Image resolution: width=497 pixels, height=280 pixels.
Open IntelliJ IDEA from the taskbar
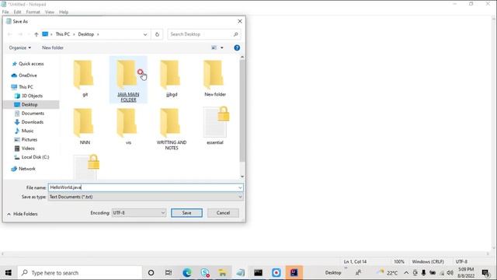point(294,273)
